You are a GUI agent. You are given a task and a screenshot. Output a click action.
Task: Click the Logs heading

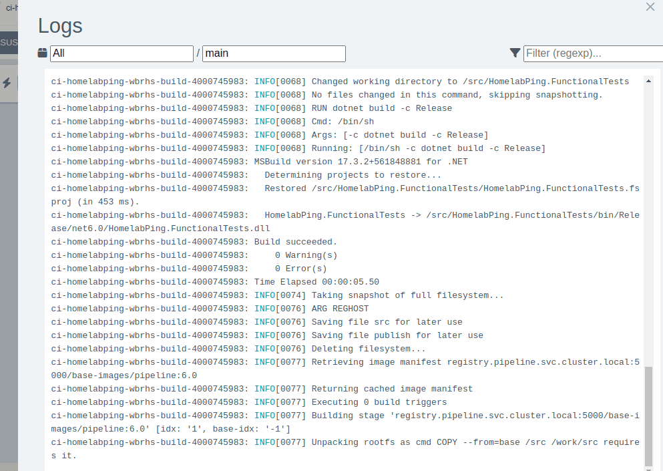point(60,25)
